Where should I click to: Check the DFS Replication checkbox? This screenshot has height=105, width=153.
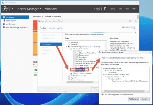[74, 59]
